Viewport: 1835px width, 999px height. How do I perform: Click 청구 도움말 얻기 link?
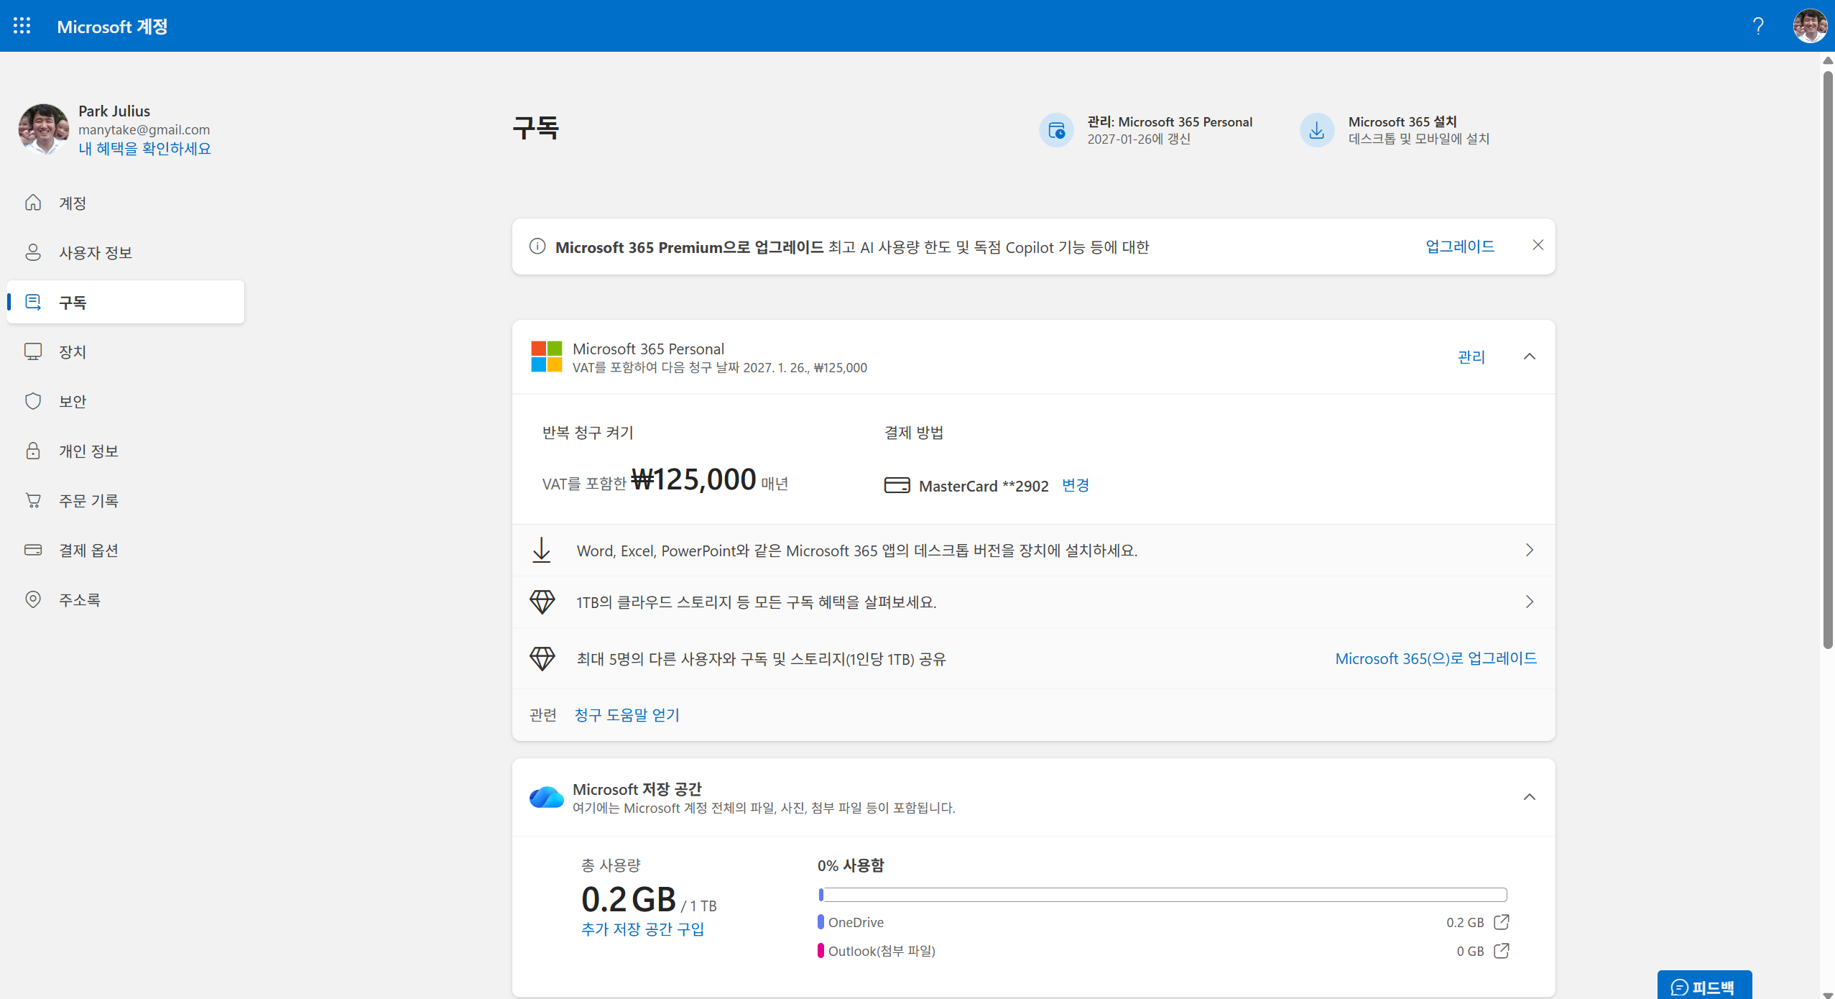[627, 715]
